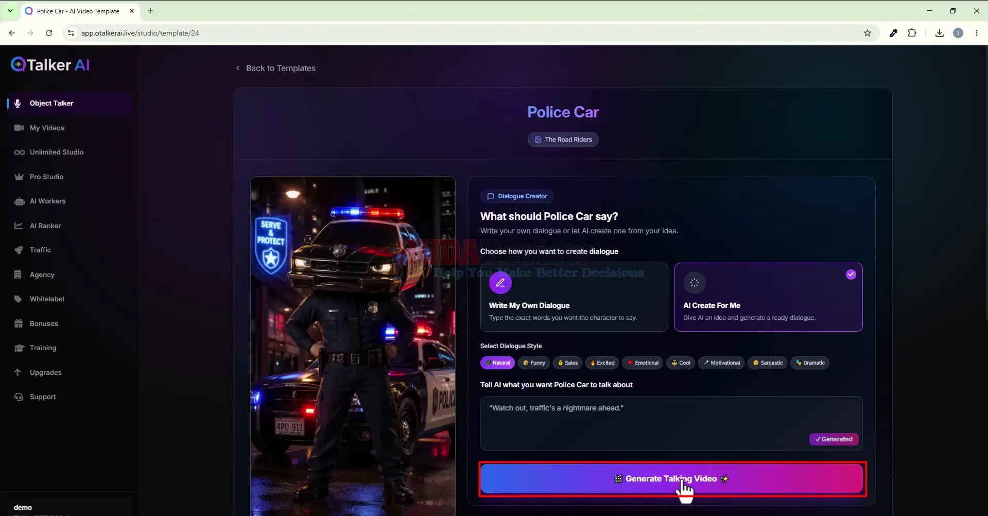Click the Dialogue Creator badge
988x516 pixels.
pos(517,196)
